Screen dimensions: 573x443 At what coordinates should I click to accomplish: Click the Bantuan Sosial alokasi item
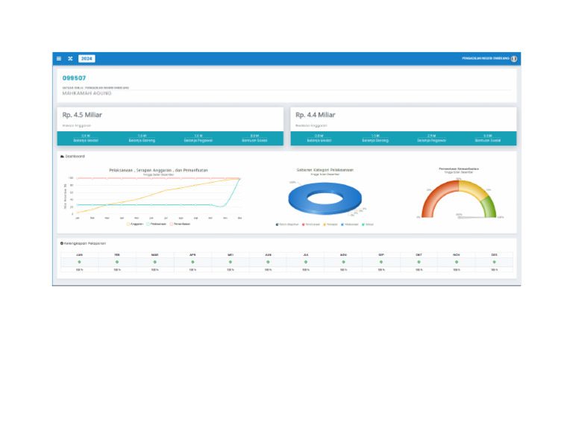pos(255,138)
